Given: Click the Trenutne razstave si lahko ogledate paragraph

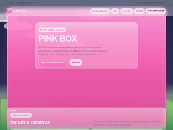Looking at the screenshot, I should [127, 123].
